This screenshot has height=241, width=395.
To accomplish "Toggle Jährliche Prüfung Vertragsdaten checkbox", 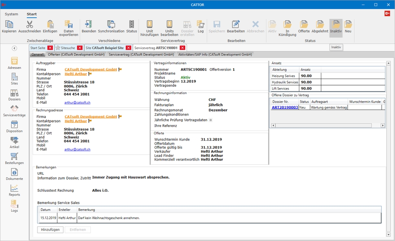I will click(211, 120).
